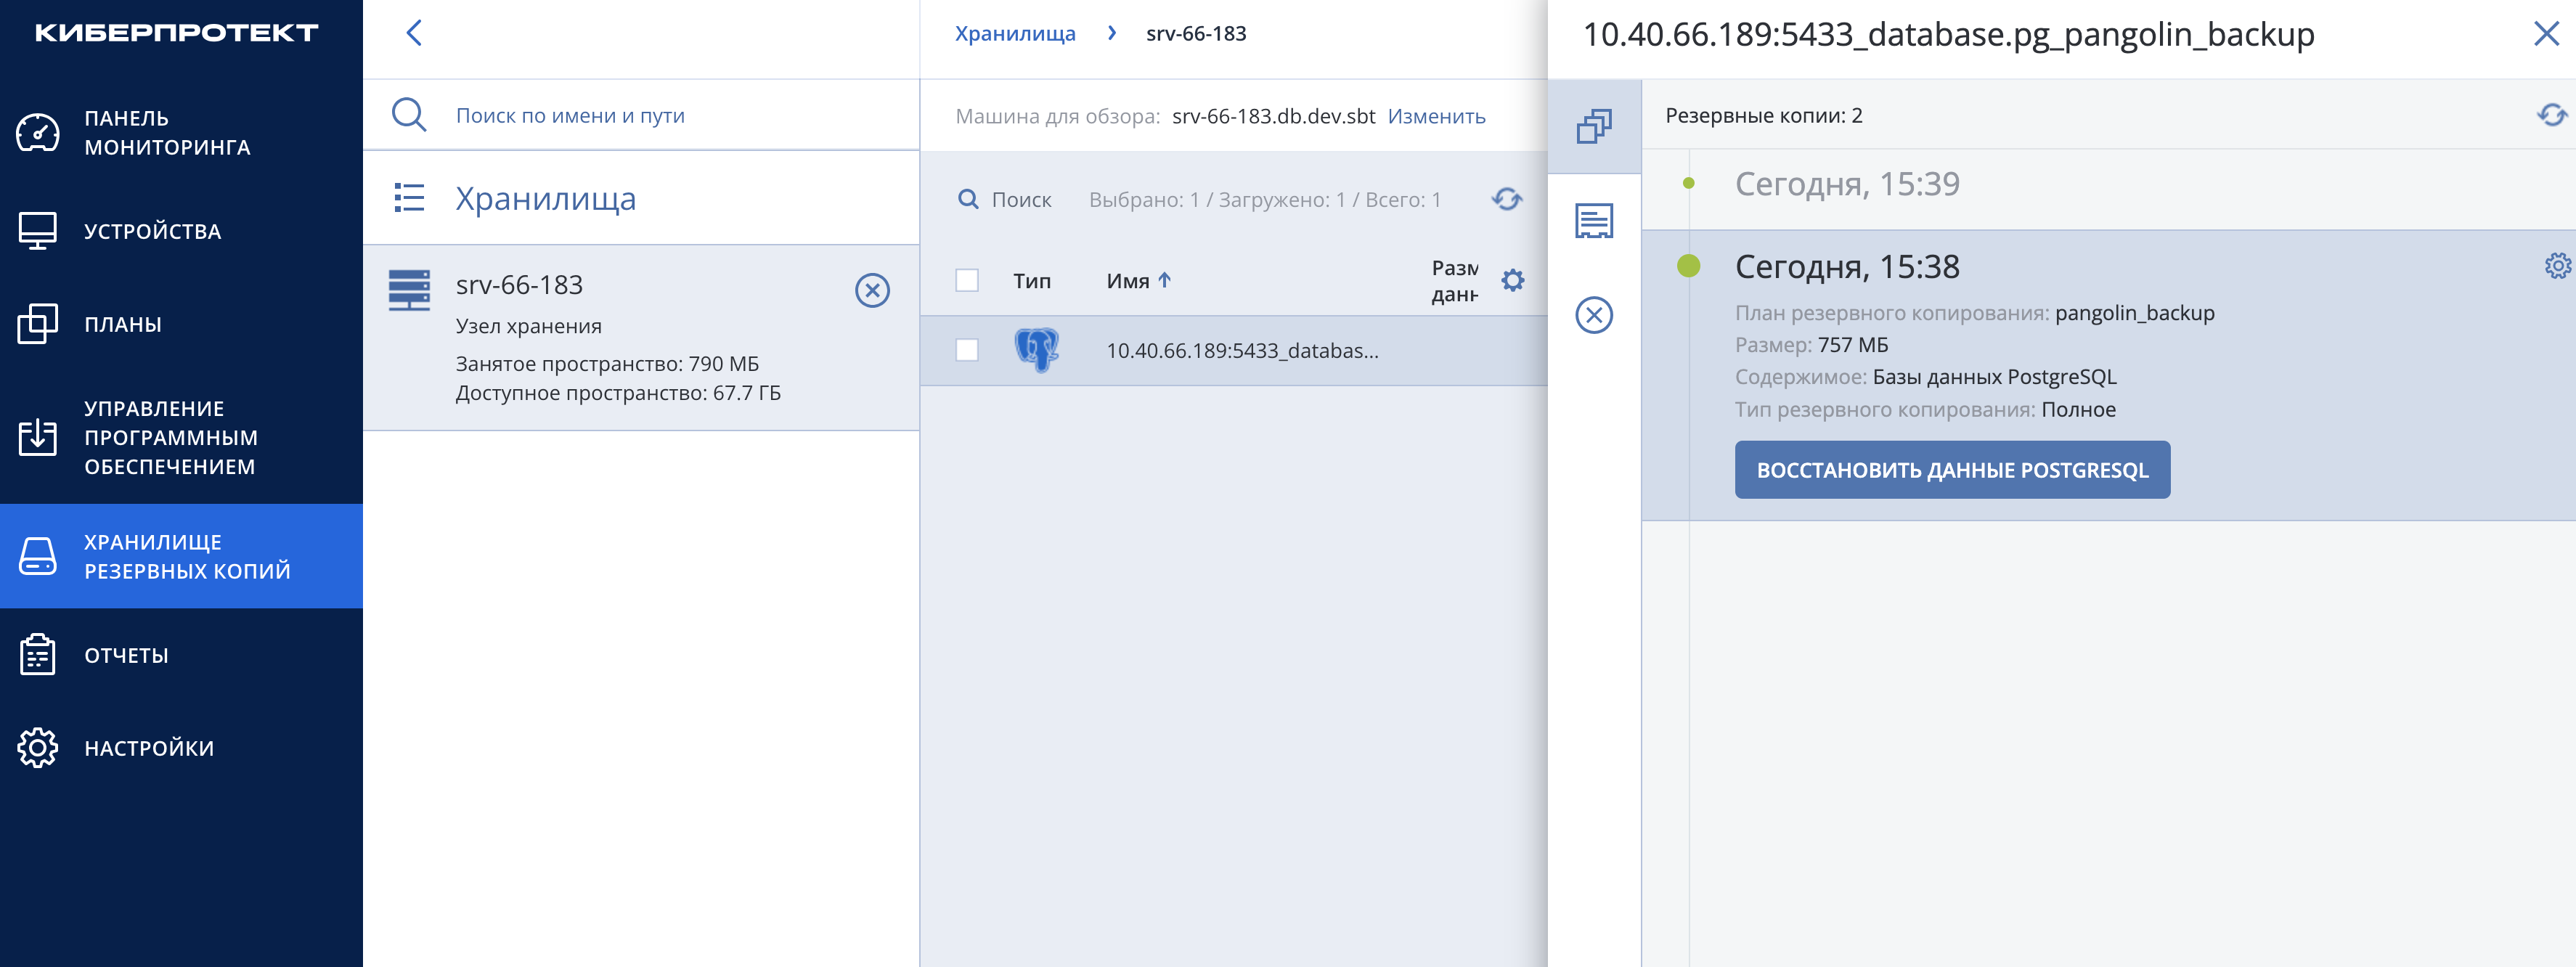
Task: Refresh the storage contents list
Action: tap(1506, 199)
